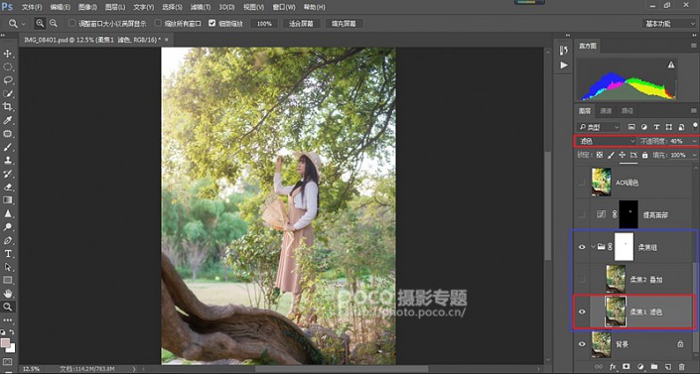
Task: Enable the 缩放所有窗口 checkbox
Action: tap(158, 23)
